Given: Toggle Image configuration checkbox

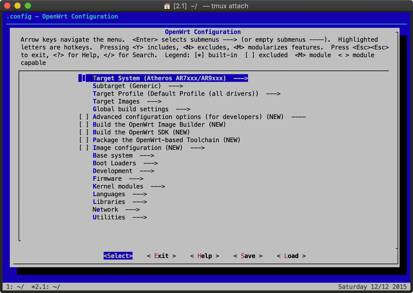Looking at the screenshot, I should (84, 148).
